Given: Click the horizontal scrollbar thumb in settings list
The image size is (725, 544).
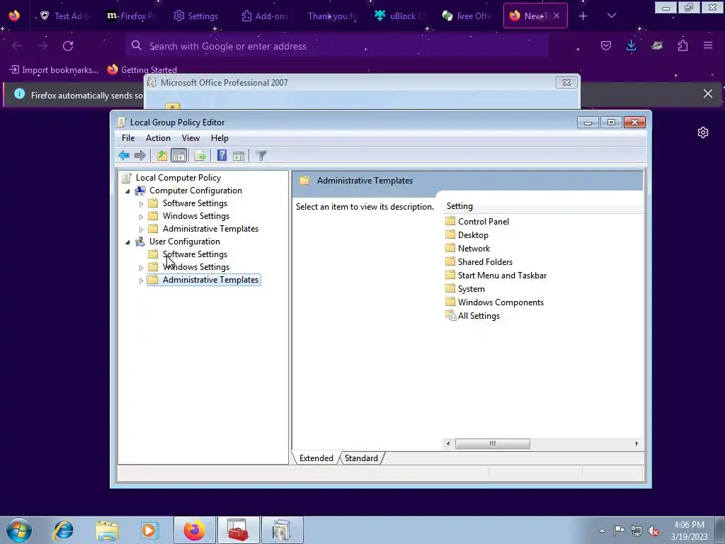Looking at the screenshot, I should click(493, 443).
